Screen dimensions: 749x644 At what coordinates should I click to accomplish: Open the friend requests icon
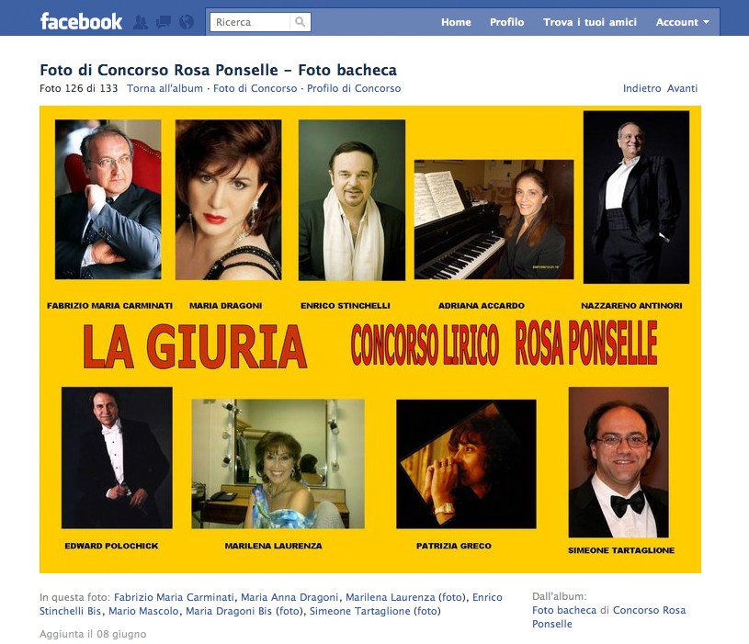[141, 22]
